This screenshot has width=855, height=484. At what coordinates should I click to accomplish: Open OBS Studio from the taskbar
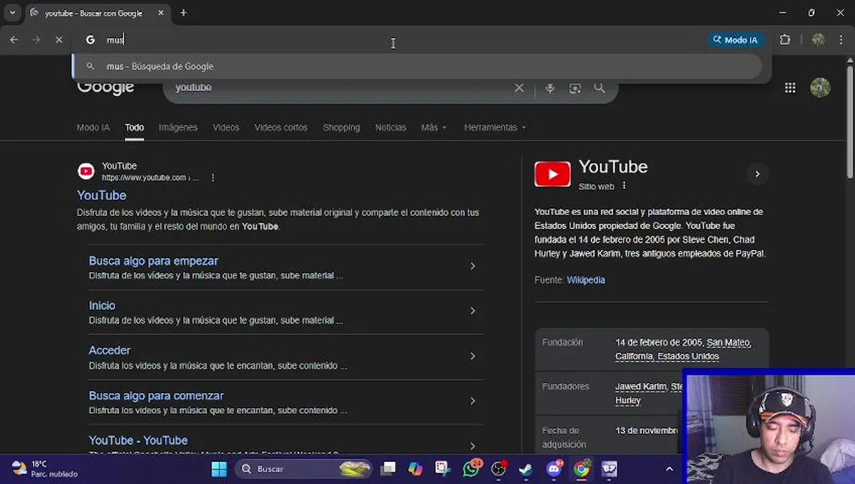(499, 469)
